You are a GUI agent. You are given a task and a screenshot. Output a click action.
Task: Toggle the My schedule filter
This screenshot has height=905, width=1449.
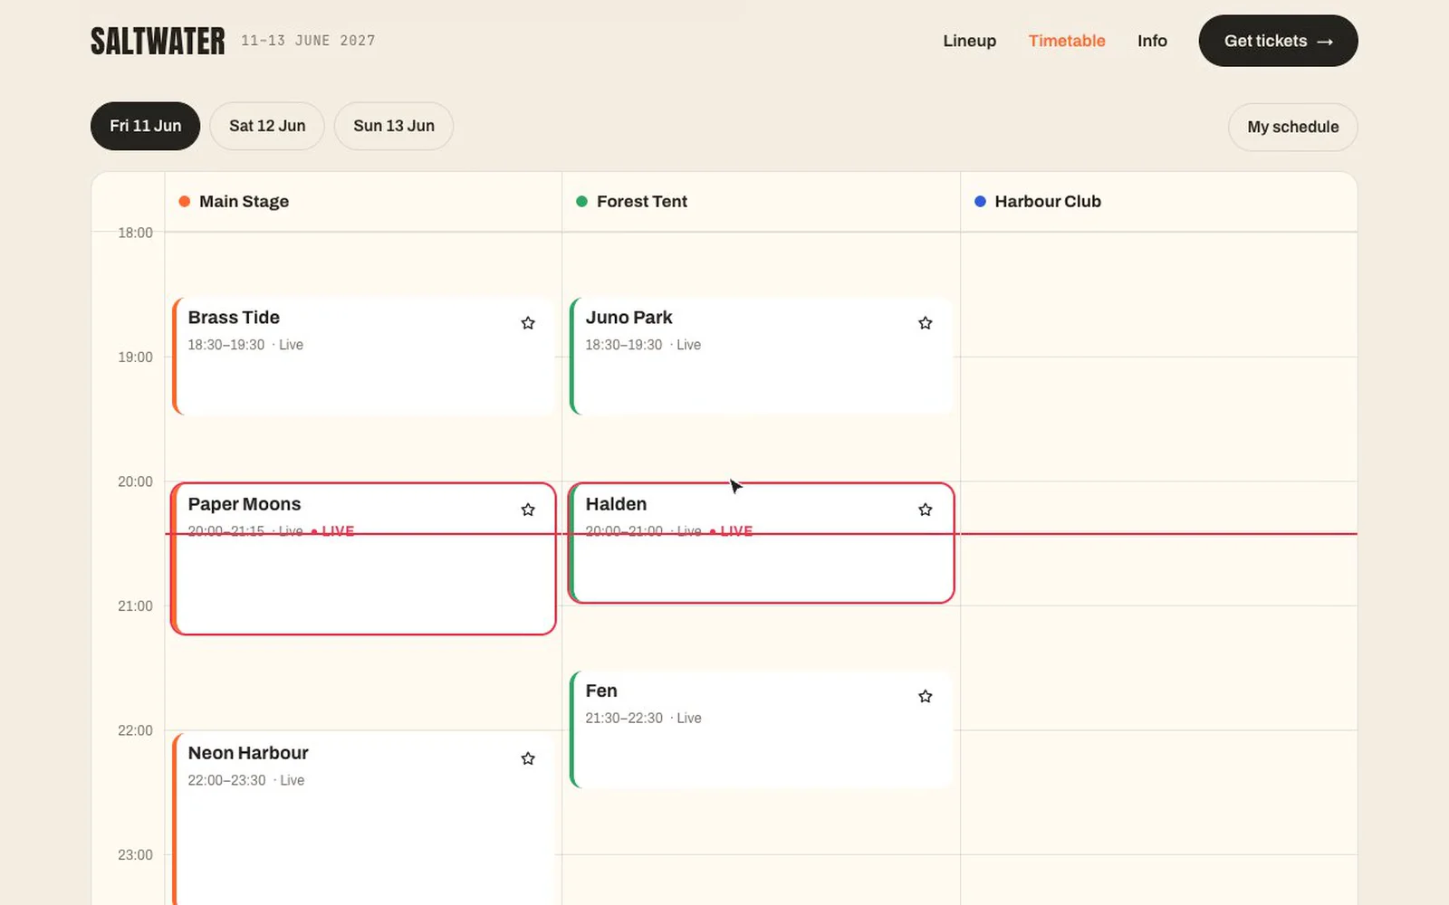point(1292,127)
